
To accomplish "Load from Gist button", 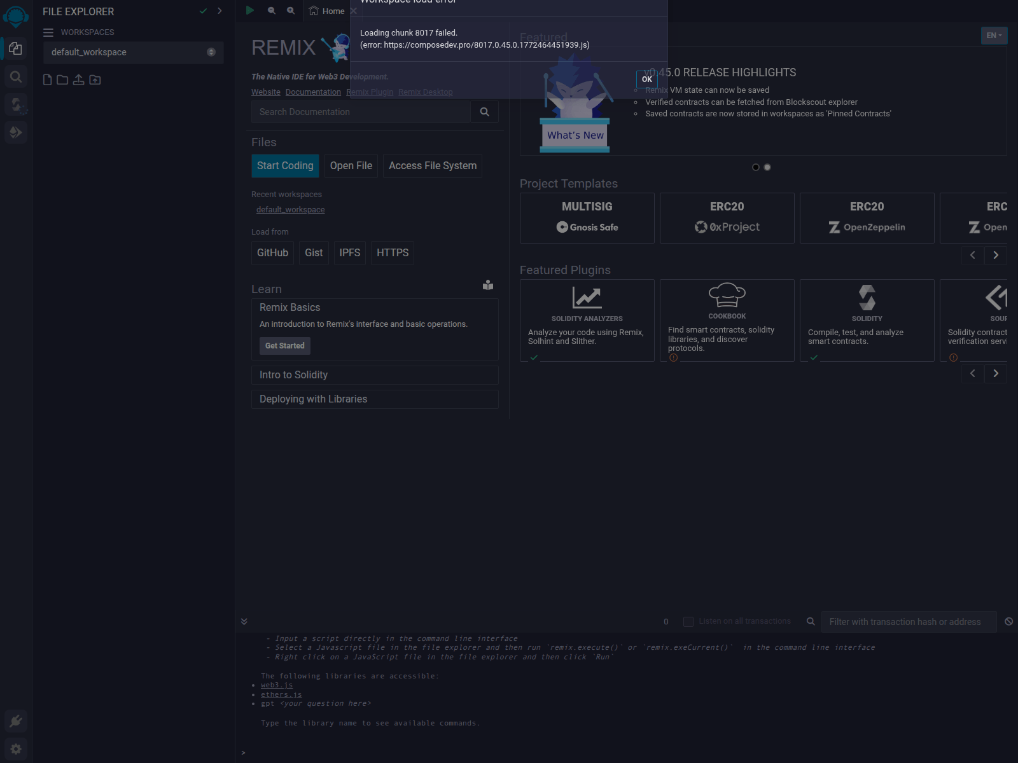I will pos(314,253).
